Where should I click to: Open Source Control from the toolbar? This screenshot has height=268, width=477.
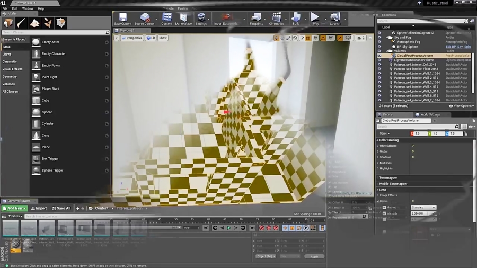(145, 19)
